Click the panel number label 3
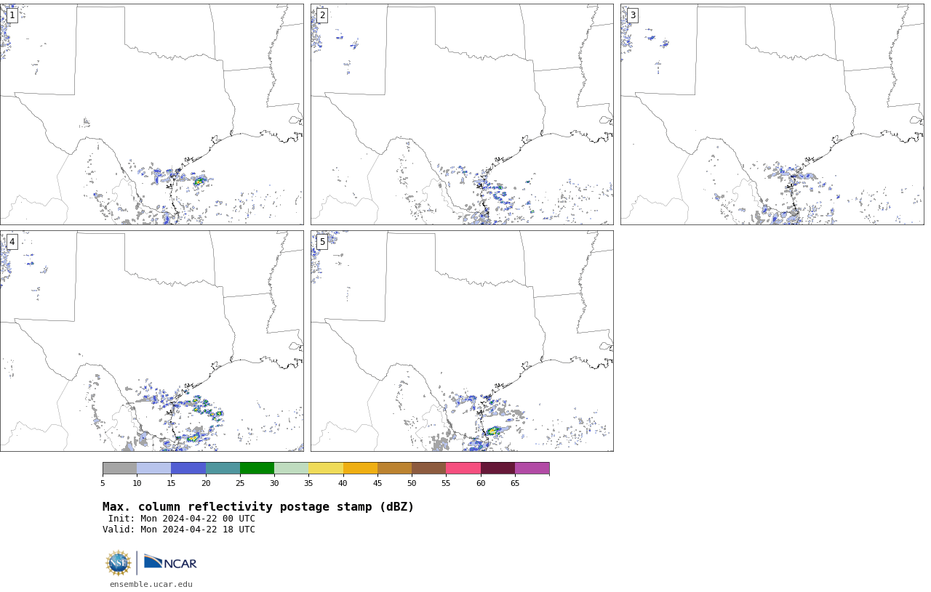The image size is (931, 592). tap(633, 15)
